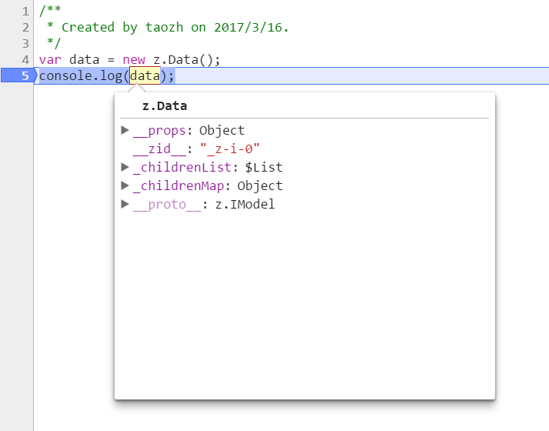This screenshot has width=549, height=431.
Task: Click line number 3 in the gutter
Action: coord(25,43)
